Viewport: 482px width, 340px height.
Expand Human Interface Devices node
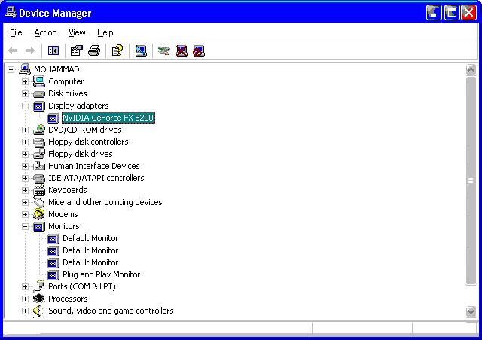[25, 166]
